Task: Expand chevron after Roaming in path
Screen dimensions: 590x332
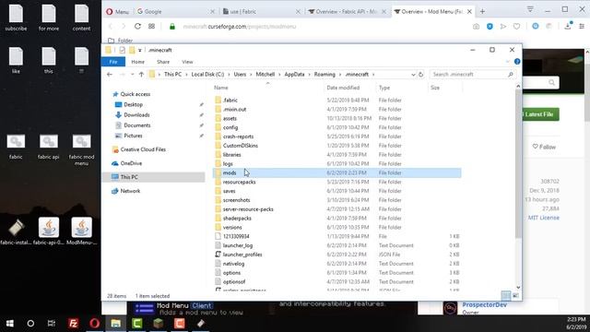Action: coord(341,75)
